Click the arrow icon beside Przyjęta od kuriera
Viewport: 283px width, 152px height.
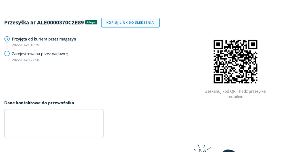pyautogui.click(x=7, y=39)
